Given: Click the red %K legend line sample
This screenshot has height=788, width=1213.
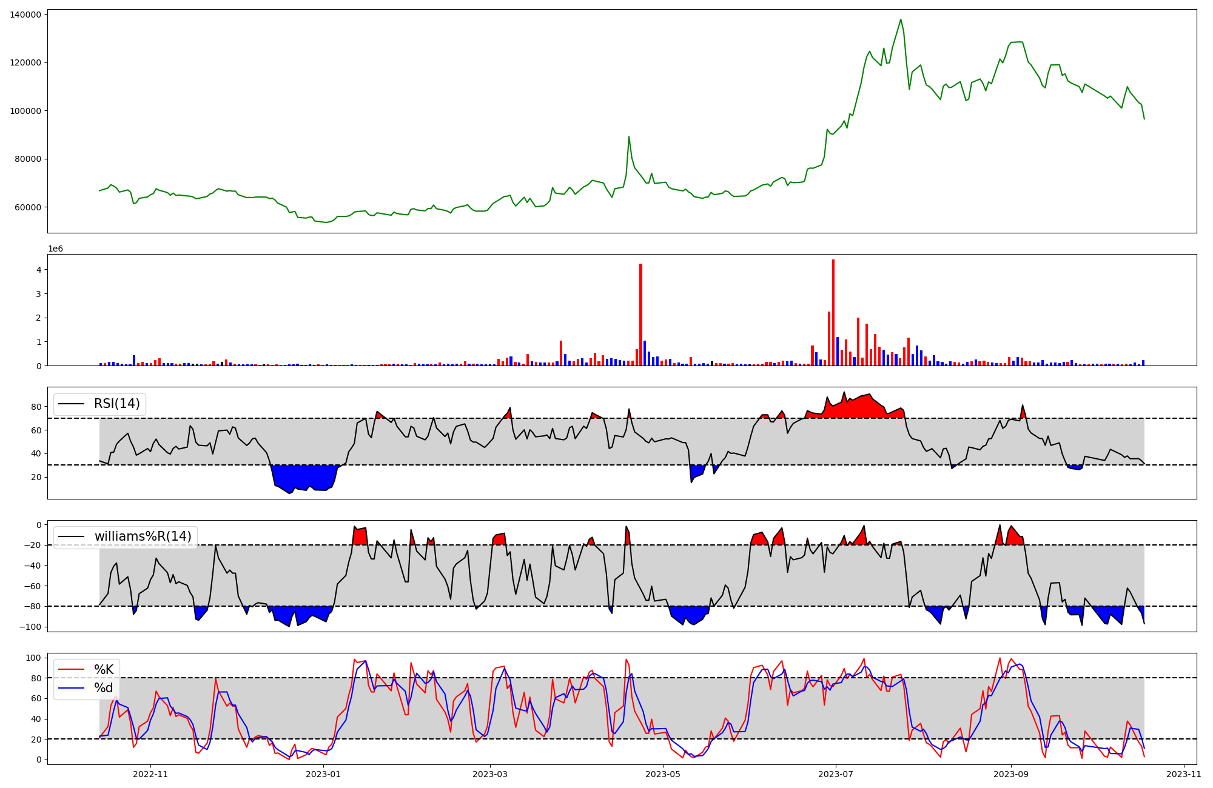Looking at the screenshot, I should click(71, 670).
